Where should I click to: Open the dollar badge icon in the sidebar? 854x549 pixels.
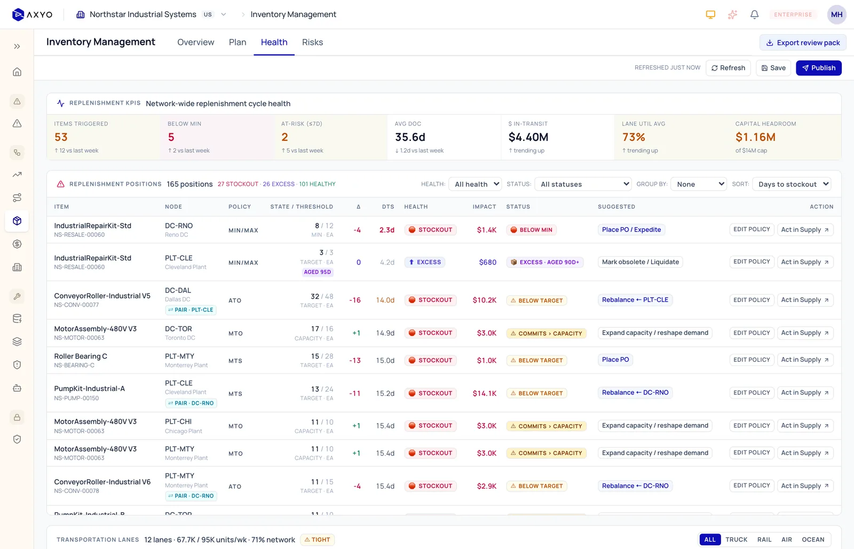click(x=17, y=244)
